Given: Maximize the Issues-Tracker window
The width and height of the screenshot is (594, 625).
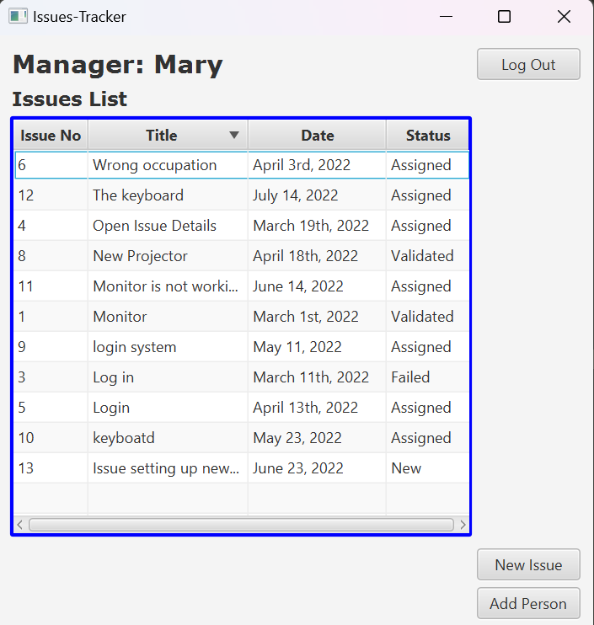Looking at the screenshot, I should pyautogui.click(x=504, y=17).
